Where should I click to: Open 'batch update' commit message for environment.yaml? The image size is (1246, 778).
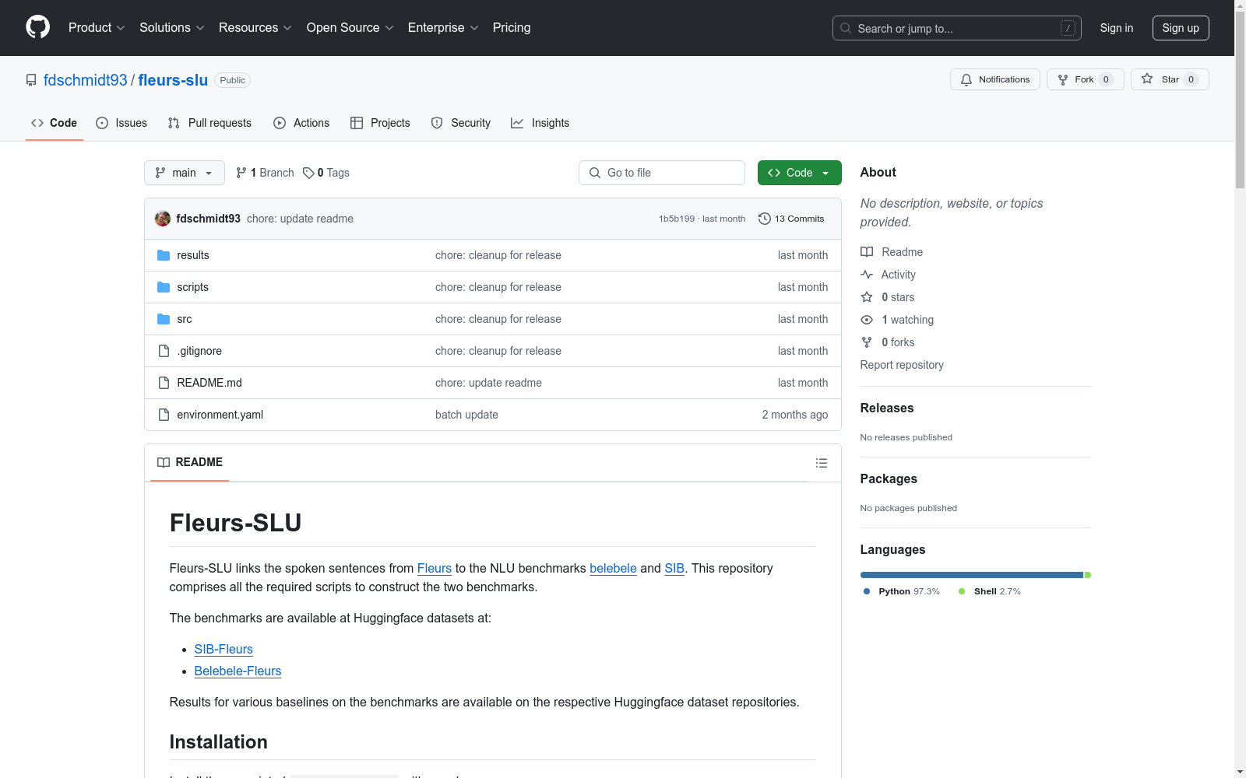click(x=466, y=415)
